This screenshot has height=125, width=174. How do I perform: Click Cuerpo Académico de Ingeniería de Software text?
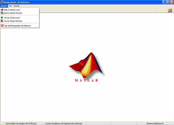pos(64,124)
